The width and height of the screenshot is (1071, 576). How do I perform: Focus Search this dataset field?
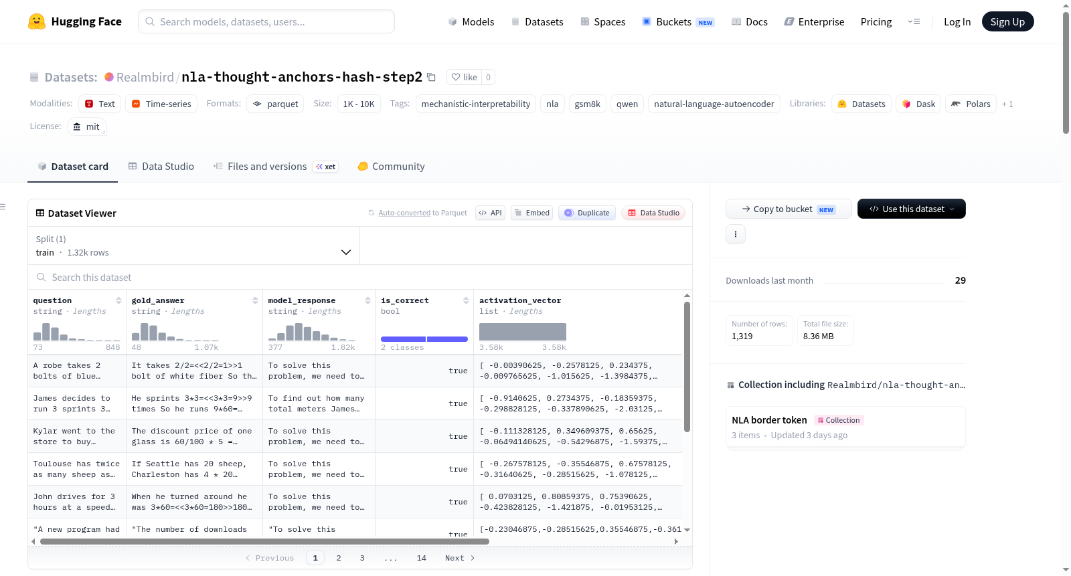pos(360,277)
